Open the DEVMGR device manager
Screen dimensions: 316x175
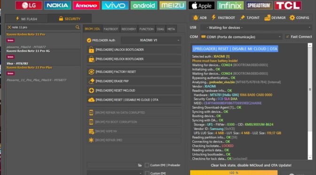point(275,18)
